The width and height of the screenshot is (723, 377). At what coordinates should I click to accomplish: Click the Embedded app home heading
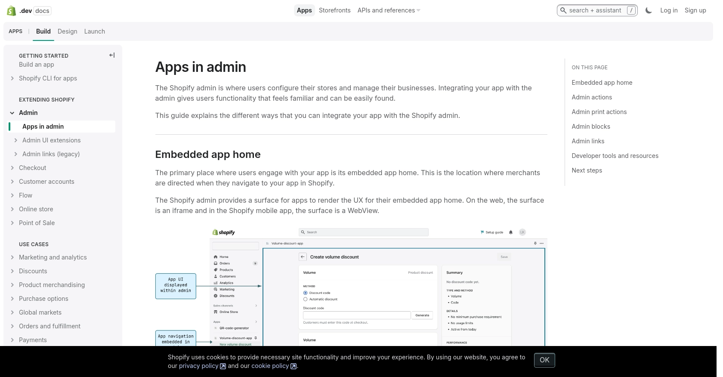(x=208, y=155)
